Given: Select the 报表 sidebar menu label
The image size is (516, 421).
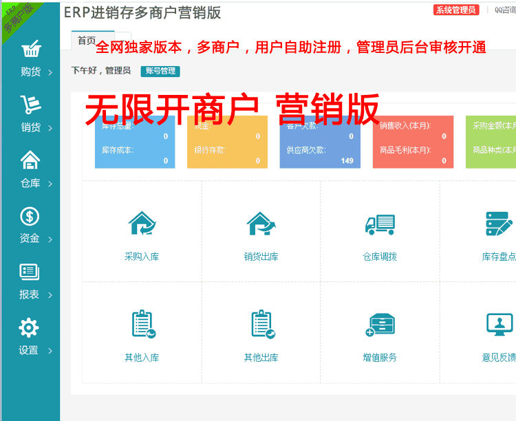Looking at the screenshot, I should 29,294.
